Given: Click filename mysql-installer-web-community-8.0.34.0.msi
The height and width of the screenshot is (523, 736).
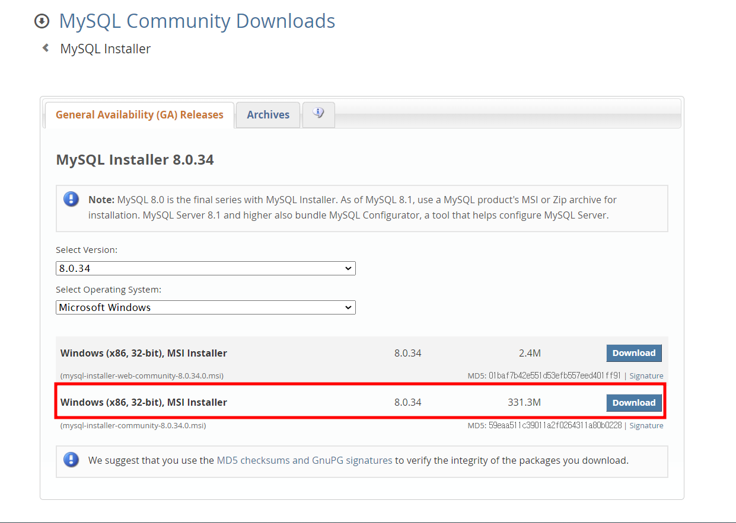Looking at the screenshot, I should pyautogui.click(x=142, y=376).
